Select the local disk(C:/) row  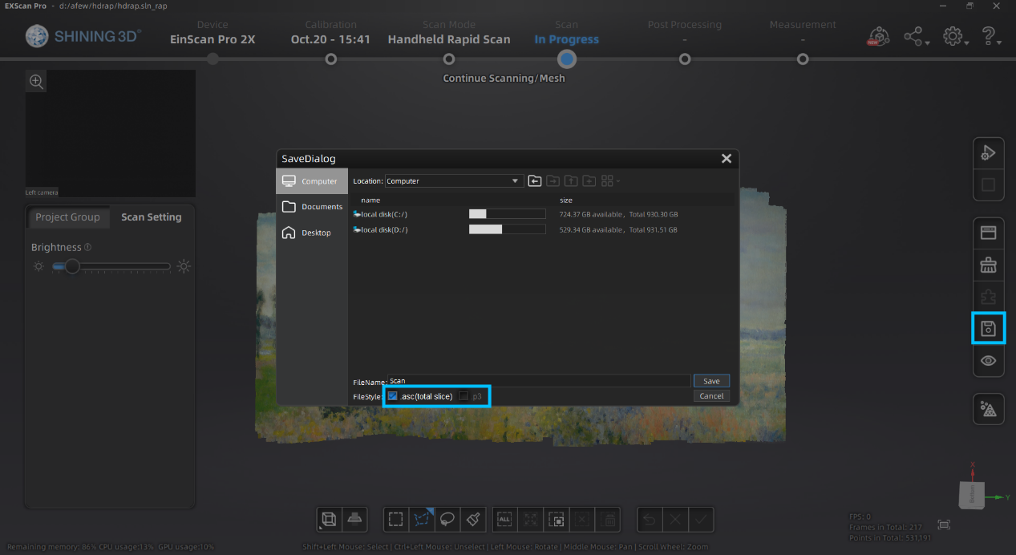coord(543,214)
